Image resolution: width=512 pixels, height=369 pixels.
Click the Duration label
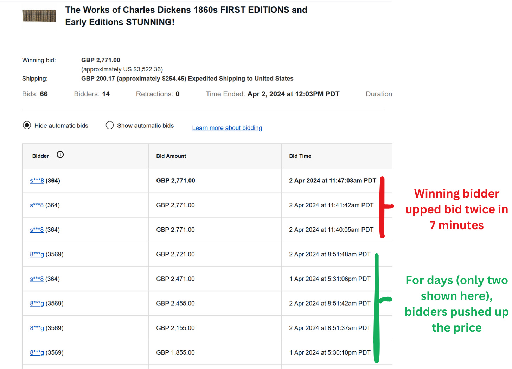[379, 94]
